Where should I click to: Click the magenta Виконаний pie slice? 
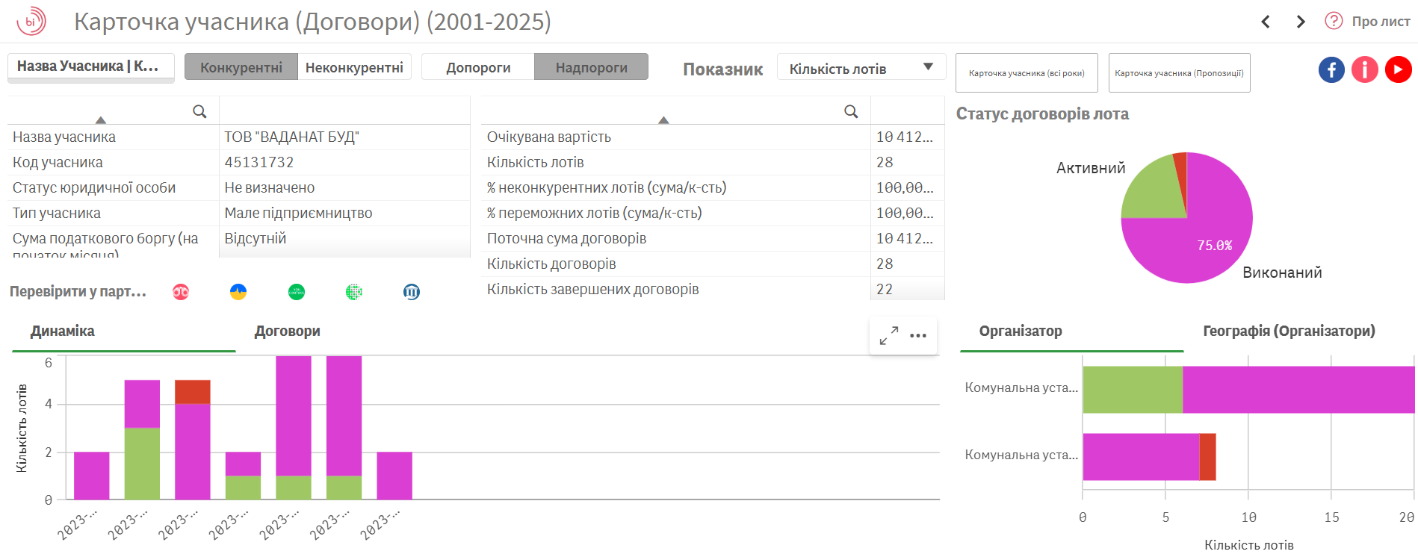(1195, 246)
